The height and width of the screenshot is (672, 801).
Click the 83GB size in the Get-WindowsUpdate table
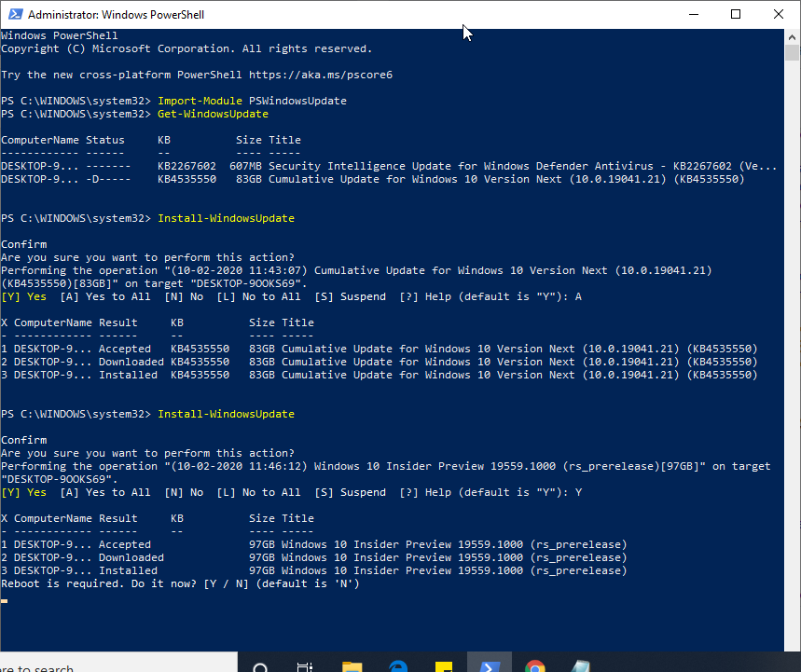[x=249, y=179]
